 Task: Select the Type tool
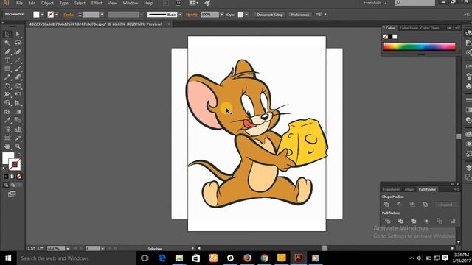pos(7,60)
